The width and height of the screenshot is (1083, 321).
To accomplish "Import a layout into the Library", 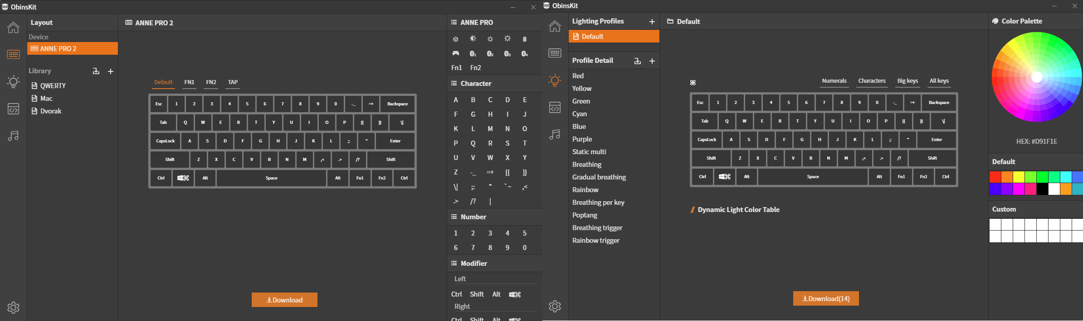I will click(x=96, y=71).
